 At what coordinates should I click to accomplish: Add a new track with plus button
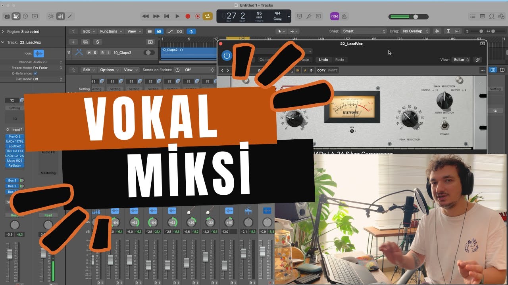[x=73, y=42]
